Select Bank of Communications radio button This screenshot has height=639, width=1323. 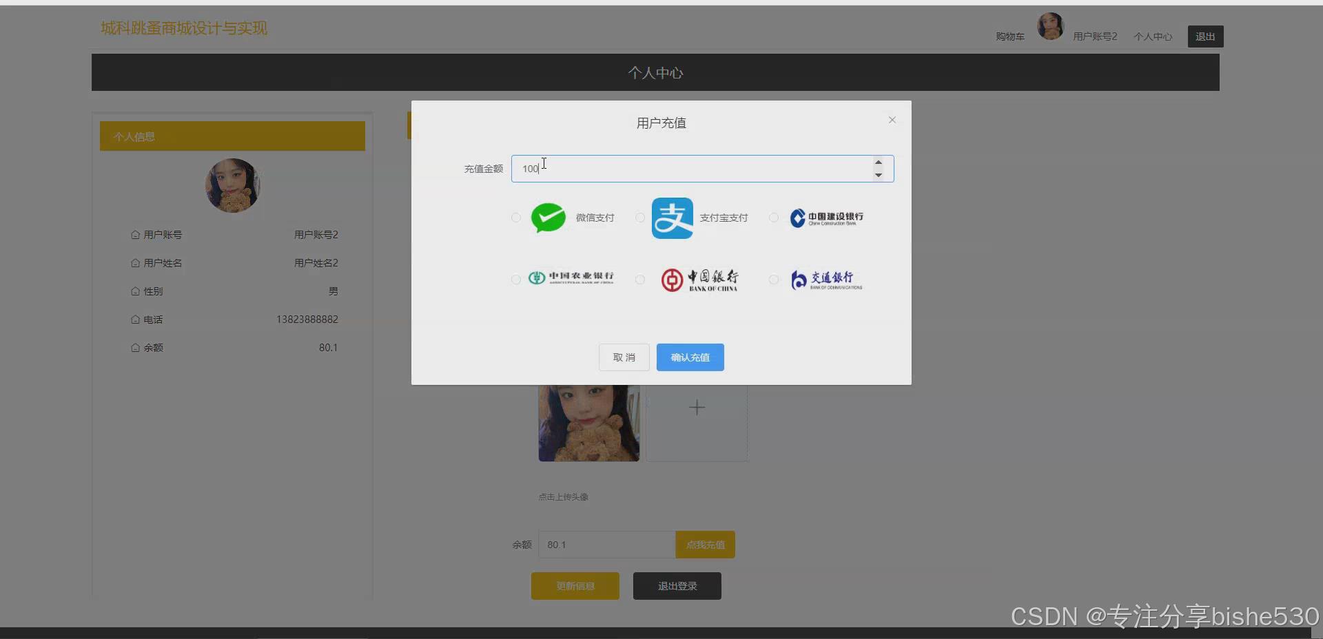[x=774, y=279]
